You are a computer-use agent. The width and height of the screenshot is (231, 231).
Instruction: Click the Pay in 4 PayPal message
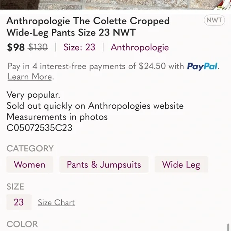pos(114,71)
